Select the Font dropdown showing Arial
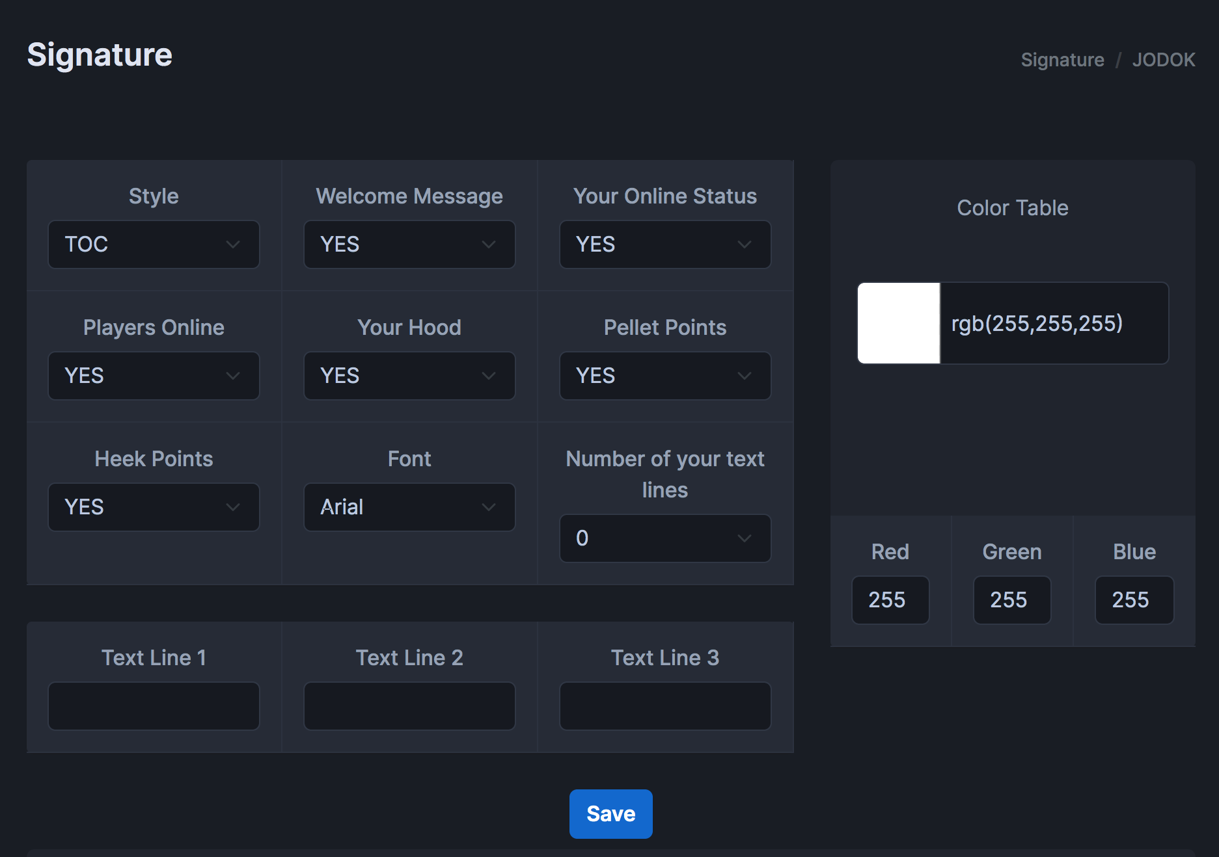This screenshot has width=1219, height=857. point(409,507)
